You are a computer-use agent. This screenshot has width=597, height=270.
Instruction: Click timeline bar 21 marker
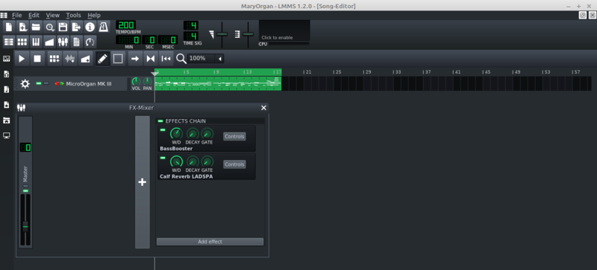307,71
